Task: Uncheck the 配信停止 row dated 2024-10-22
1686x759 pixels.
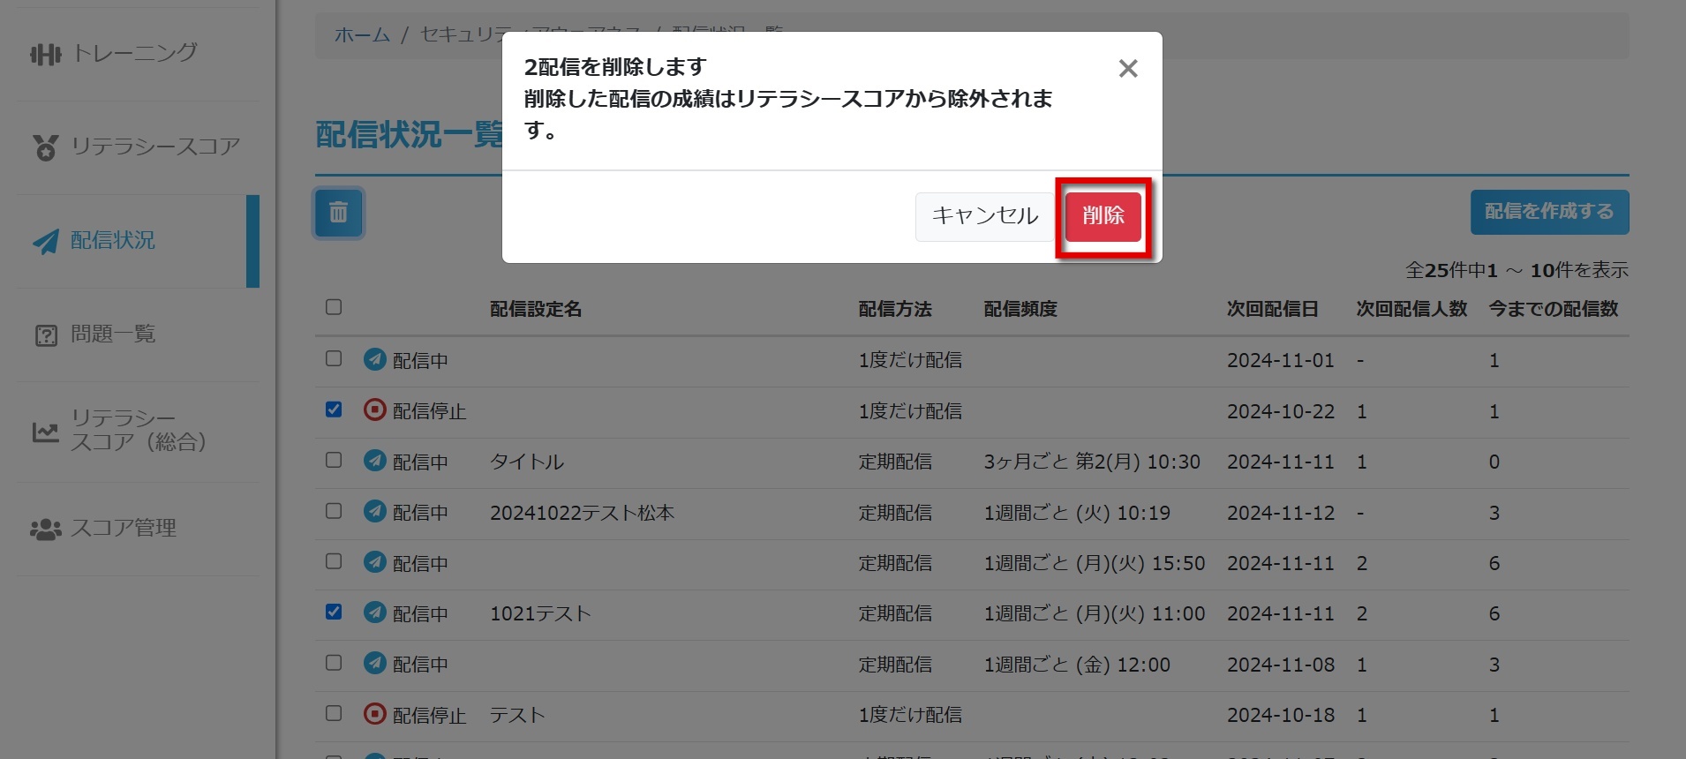Action: [x=334, y=410]
